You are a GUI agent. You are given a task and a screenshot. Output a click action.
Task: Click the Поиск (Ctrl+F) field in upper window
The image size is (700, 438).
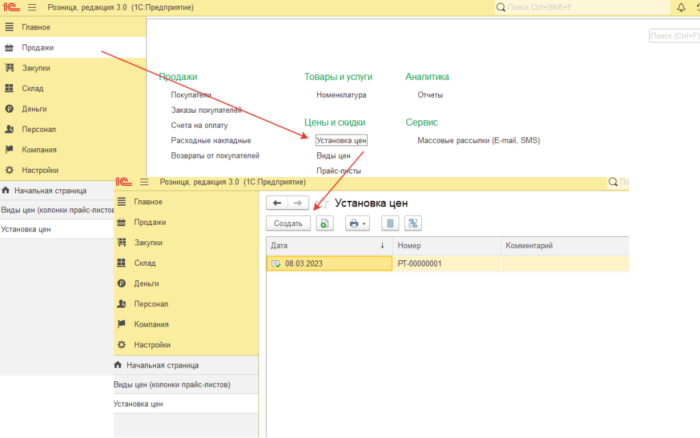click(x=674, y=36)
